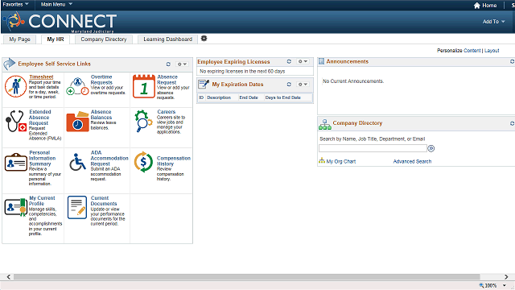Refresh the My Expiration Dates pagelet

point(289,85)
